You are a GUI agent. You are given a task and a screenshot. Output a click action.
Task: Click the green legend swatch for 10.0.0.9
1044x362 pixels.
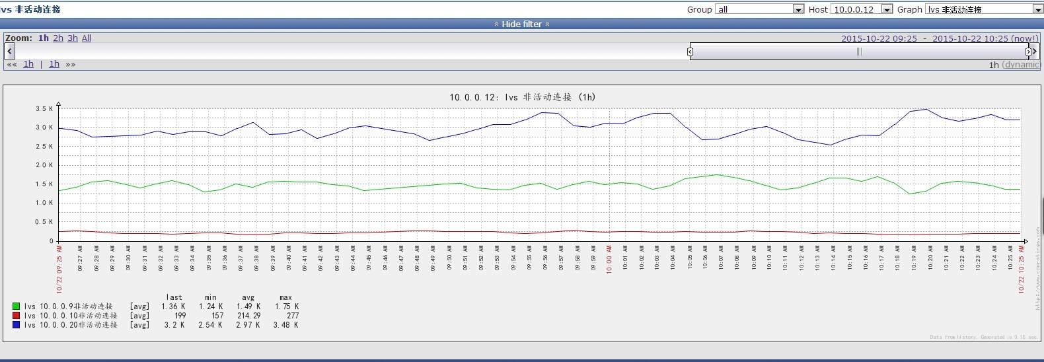(x=16, y=307)
